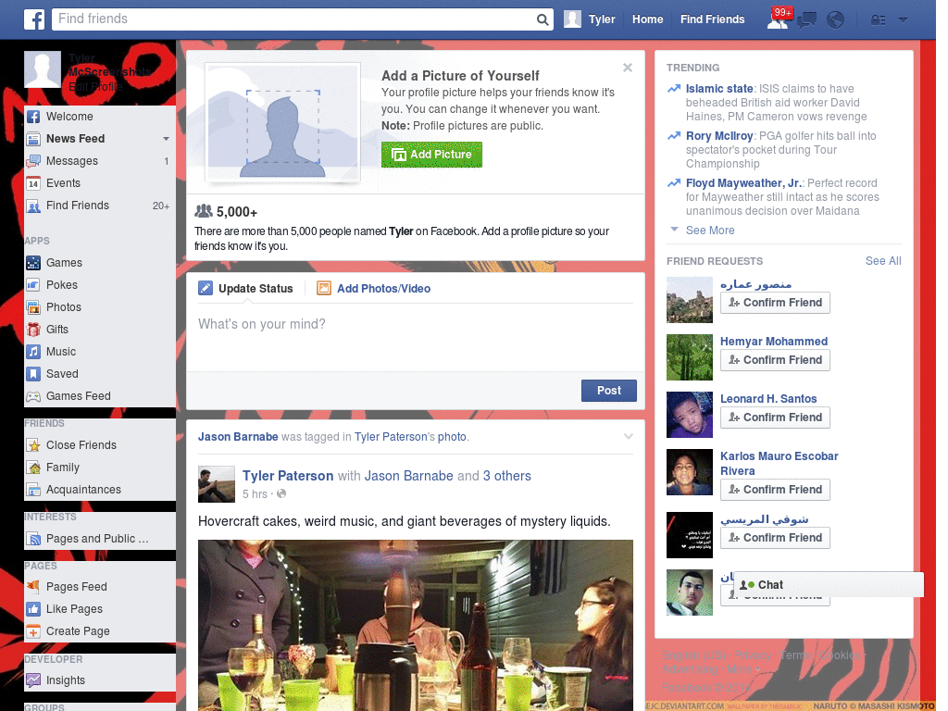Screen dimensions: 948x711
Task: Select Find Friends in the top menu
Action: click(x=712, y=19)
